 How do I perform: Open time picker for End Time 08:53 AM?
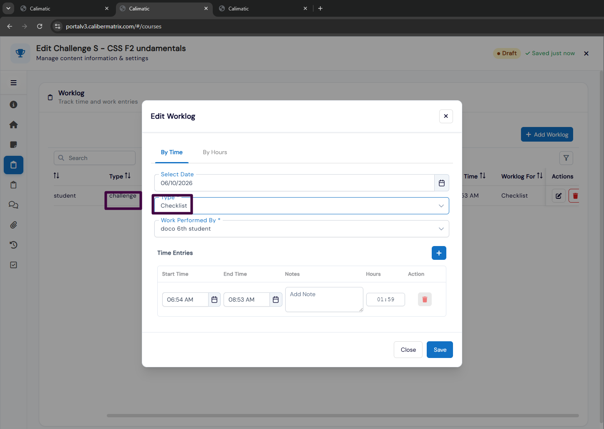coord(276,300)
